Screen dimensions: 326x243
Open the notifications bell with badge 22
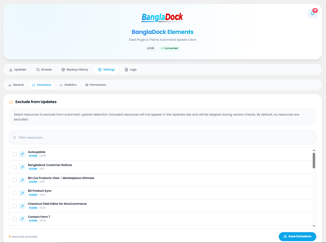312,13
